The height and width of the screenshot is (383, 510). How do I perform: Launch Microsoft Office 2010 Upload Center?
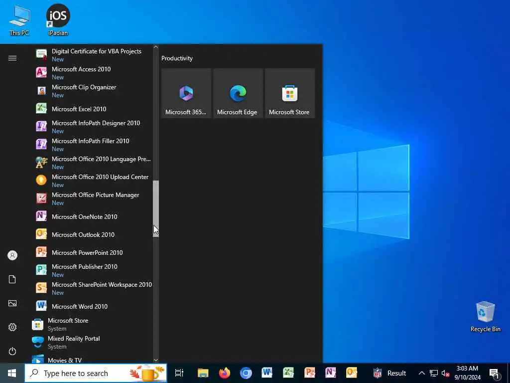point(92,181)
